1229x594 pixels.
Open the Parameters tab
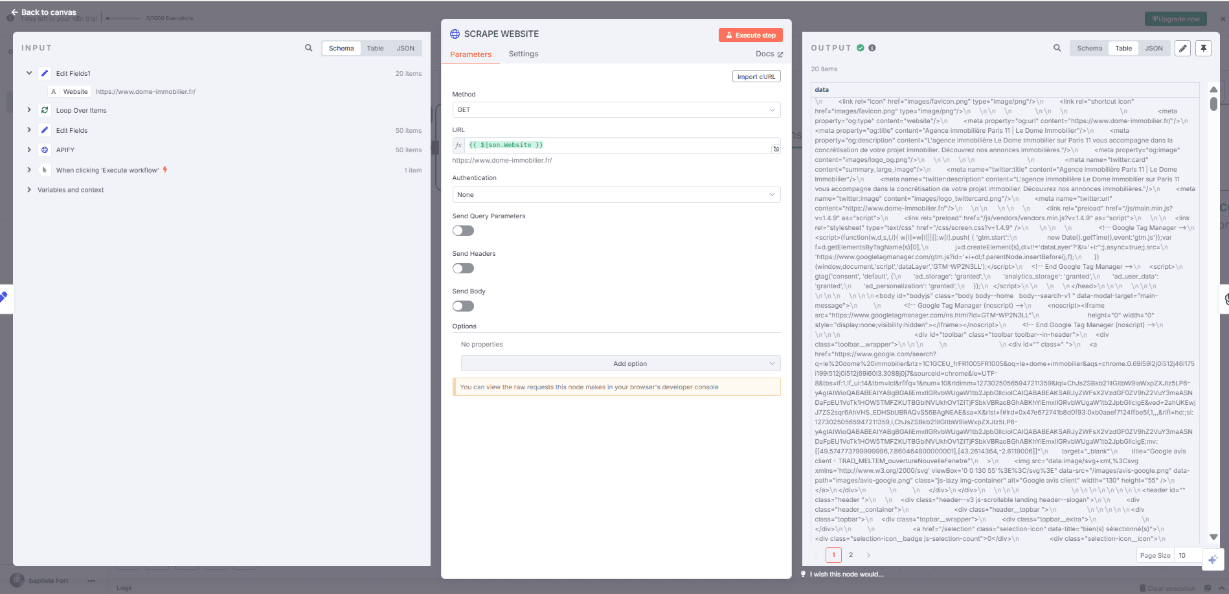(471, 54)
